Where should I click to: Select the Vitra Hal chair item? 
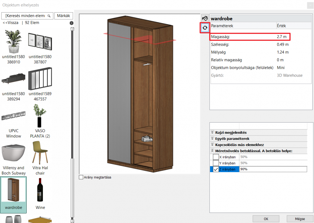40,158
